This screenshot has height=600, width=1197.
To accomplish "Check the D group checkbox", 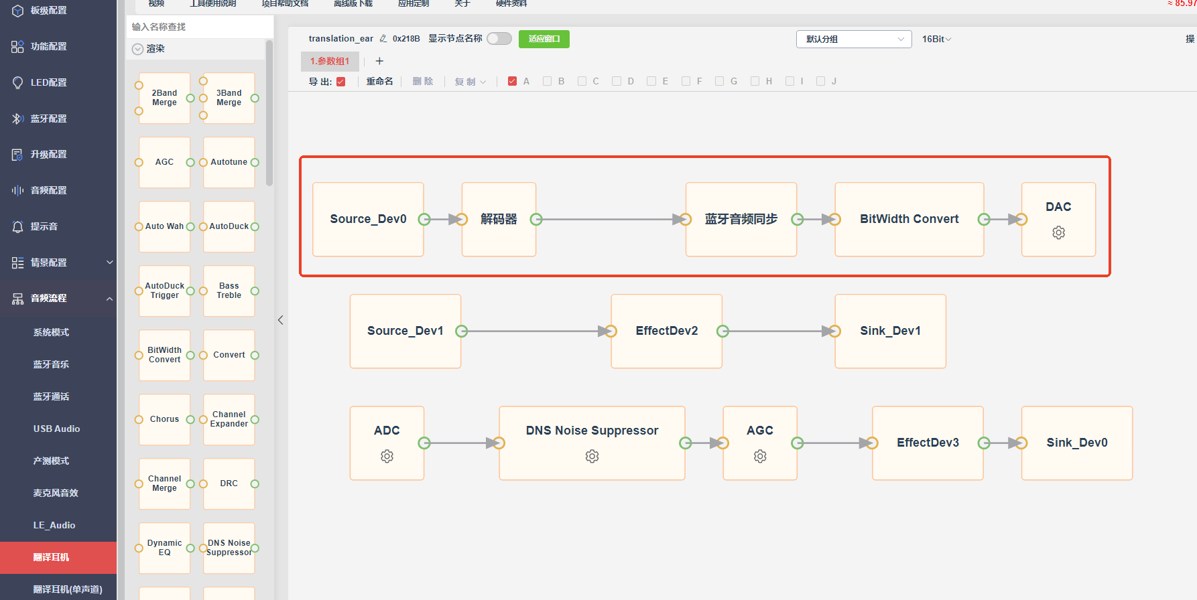I will point(617,81).
